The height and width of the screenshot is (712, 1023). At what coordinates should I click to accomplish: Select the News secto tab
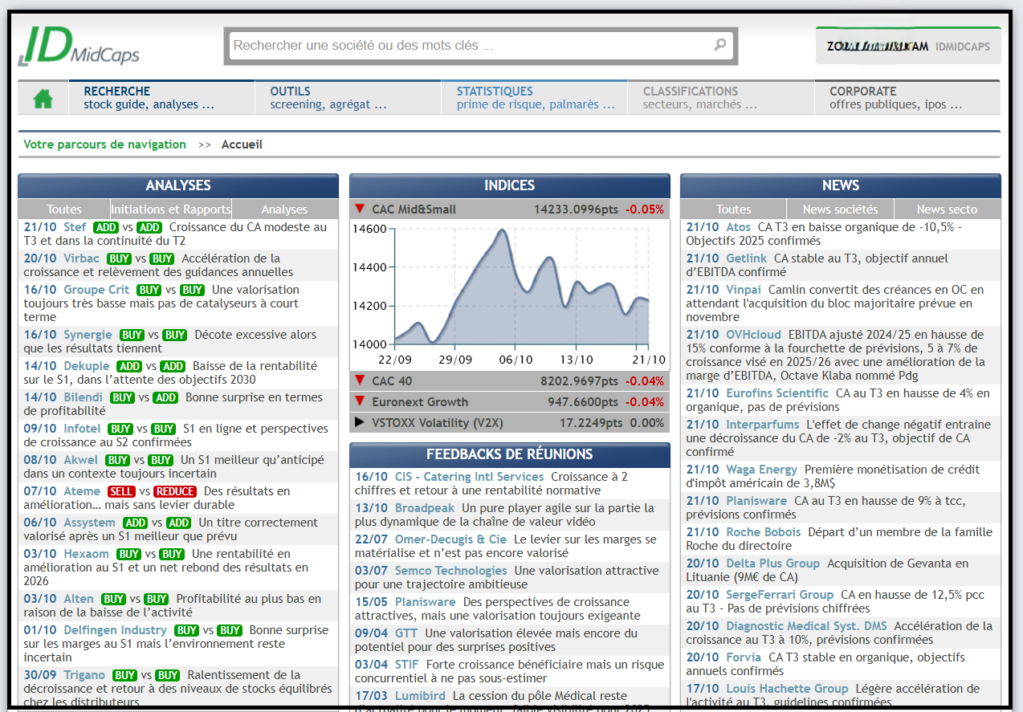[947, 210]
